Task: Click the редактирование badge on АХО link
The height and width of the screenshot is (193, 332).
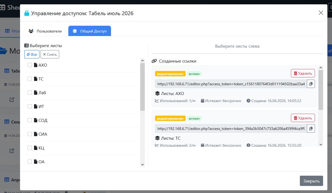Action: tap(170, 74)
